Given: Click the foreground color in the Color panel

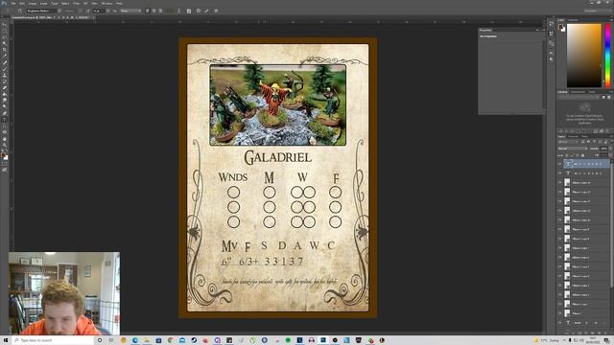Looking at the screenshot, I should 560,27.
